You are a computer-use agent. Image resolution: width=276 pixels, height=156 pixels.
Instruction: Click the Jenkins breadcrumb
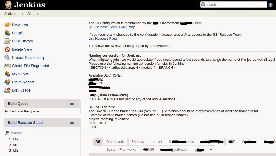(10, 14)
